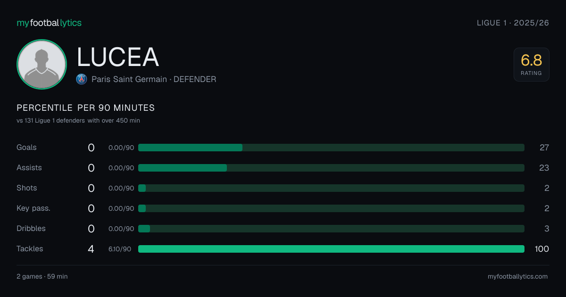The image size is (566, 297).
Task: Click the full Tackles percentile bar
Action: click(x=331, y=249)
